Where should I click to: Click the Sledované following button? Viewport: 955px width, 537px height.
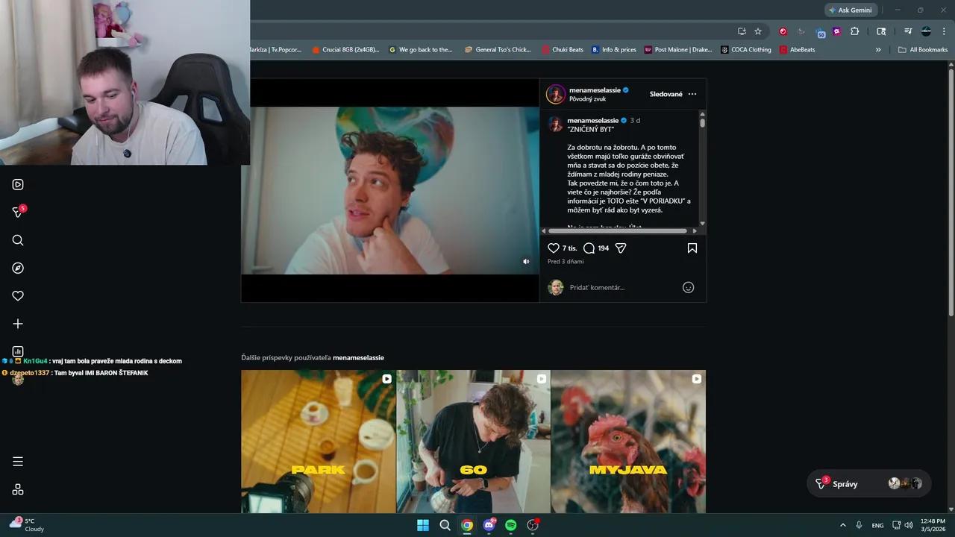click(666, 94)
